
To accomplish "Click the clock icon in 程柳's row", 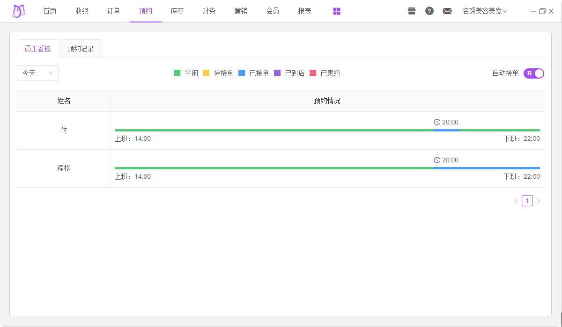I will (x=437, y=160).
